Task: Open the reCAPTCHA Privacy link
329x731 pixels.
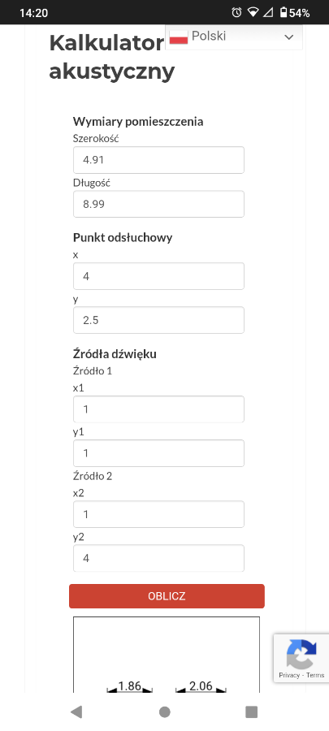Action: 289,675
